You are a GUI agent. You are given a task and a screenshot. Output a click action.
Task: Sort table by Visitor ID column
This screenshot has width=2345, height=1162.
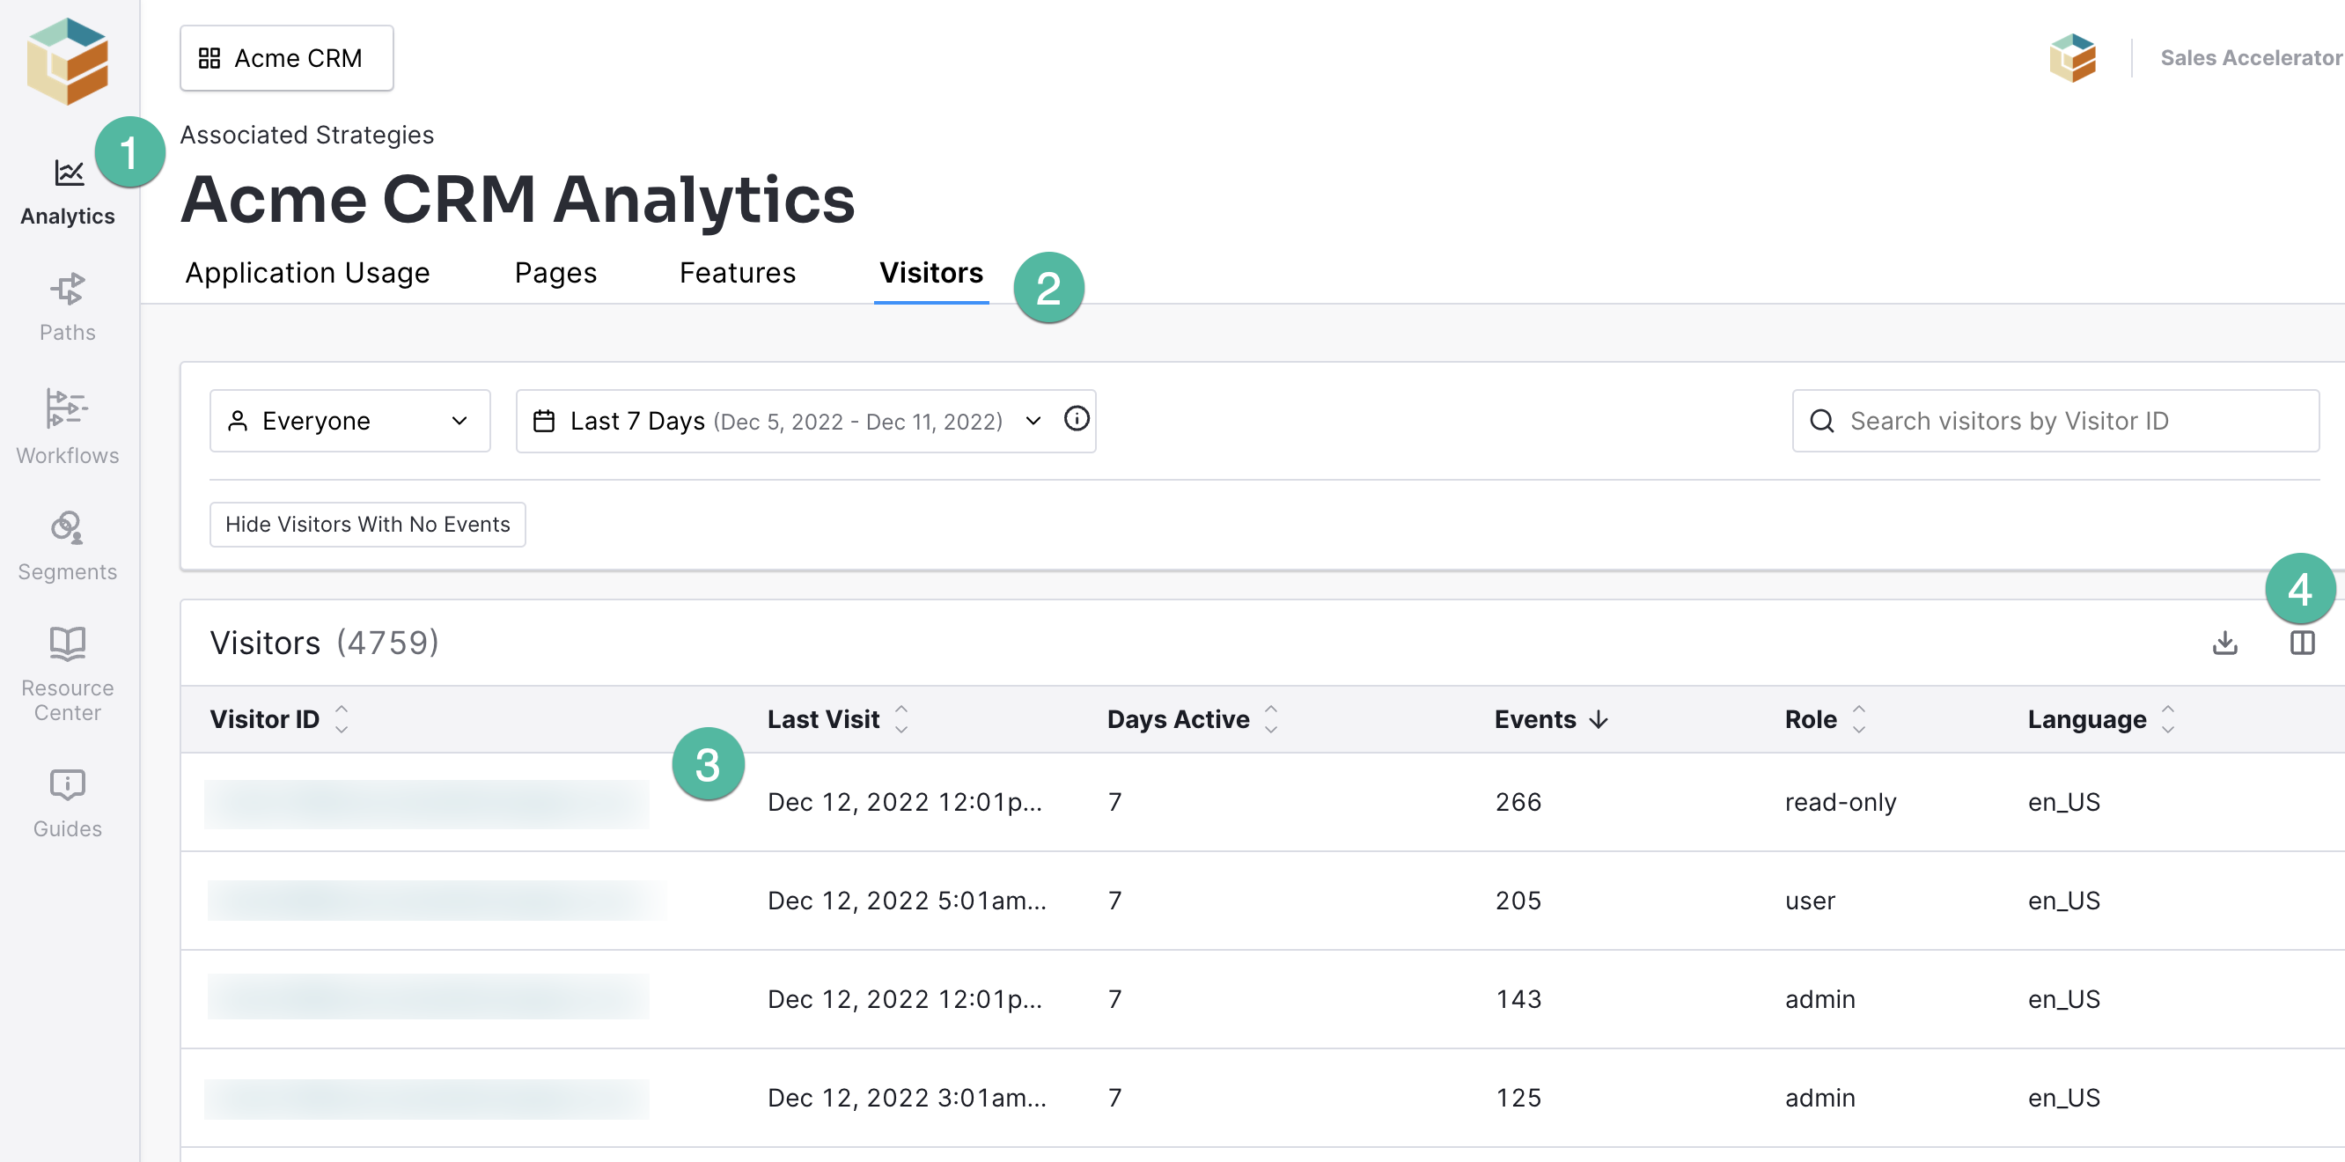279,719
